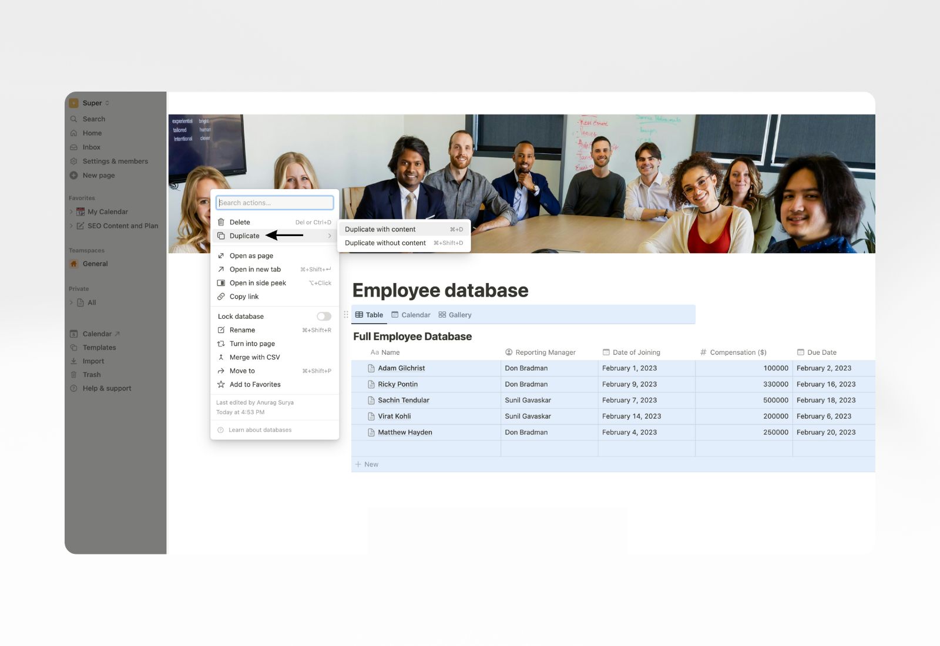This screenshot has height=646, width=940.
Task: Click the Rename pencil icon
Action: 221,330
